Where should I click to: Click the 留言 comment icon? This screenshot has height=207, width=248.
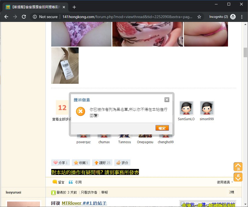pos(55,182)
